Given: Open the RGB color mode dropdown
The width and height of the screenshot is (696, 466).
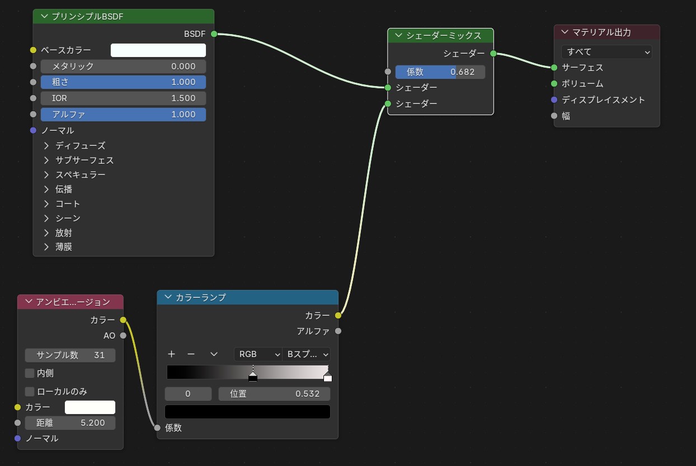Looking at the screenshot, I should tap(257, 354).
